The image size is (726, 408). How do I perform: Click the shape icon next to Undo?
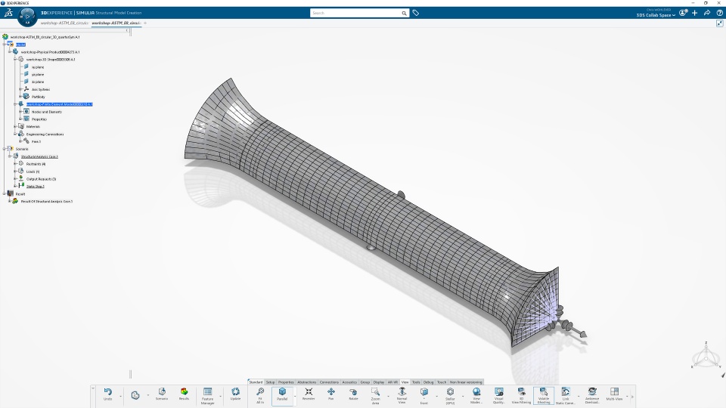click(135, 395)
